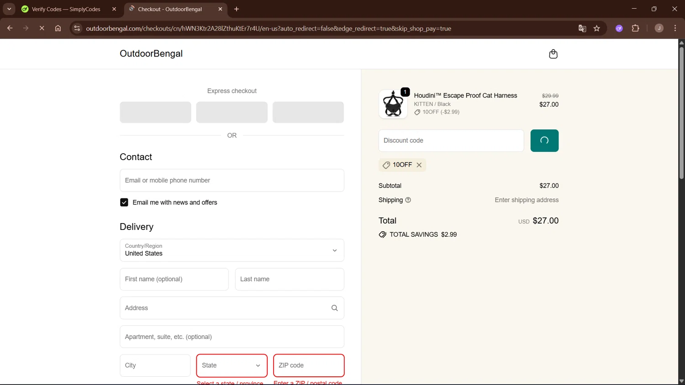Image resolution: width=685 pixels, height=385 pixels.
Task: Click the Houdini™ Escape Proof Cat Harness title
Action: click(x=465, y=95)
